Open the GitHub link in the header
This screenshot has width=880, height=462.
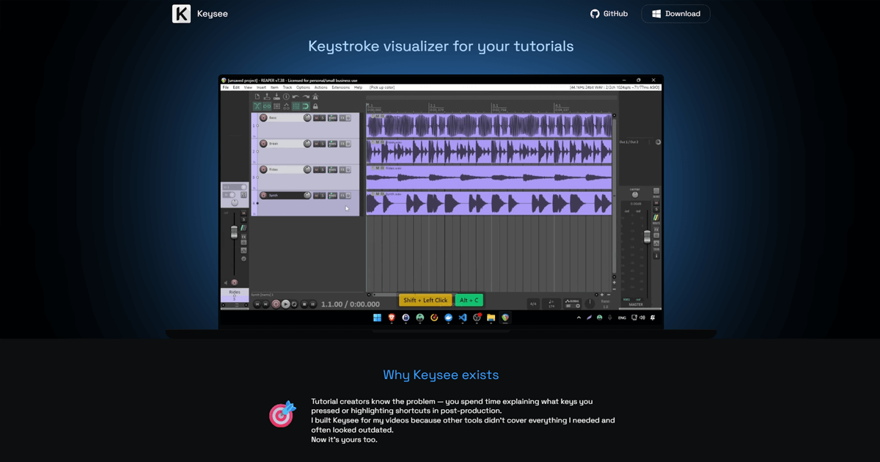tap(609, 14)
